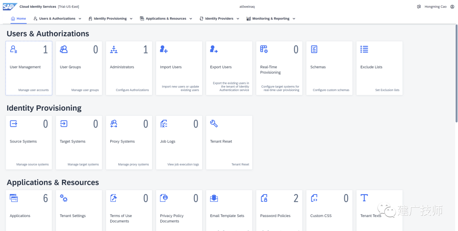Click the Trial-US-East label
The height and width of the screenshot is (231, 458).
69,6
